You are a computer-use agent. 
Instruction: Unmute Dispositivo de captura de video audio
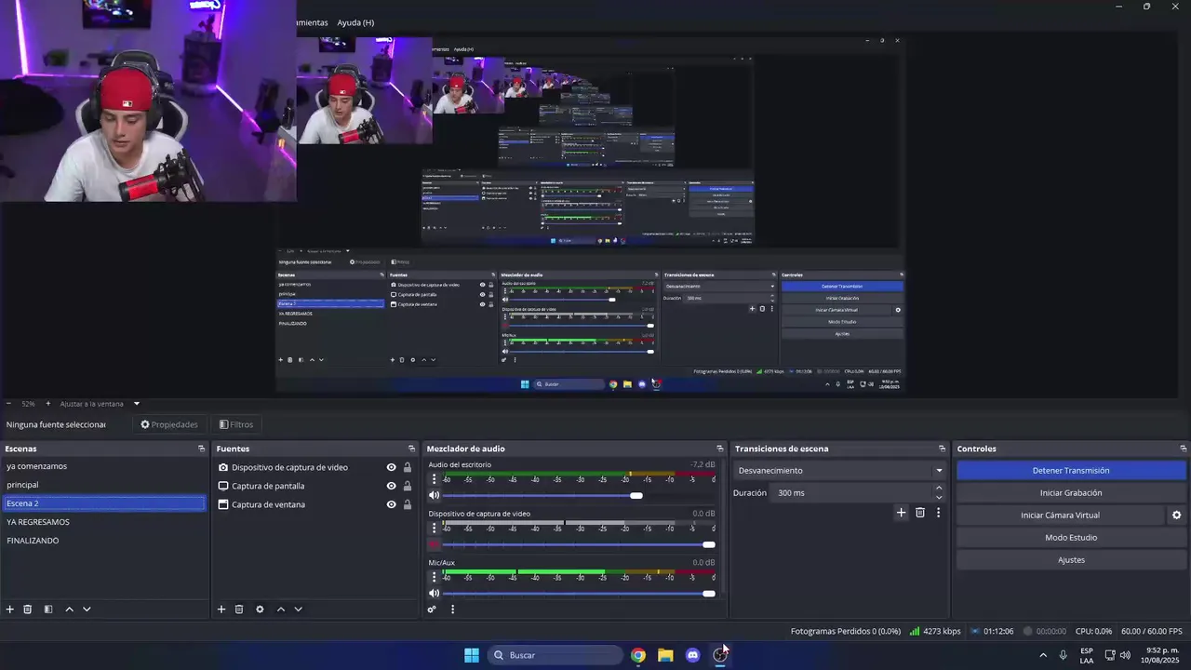(434, 544)
